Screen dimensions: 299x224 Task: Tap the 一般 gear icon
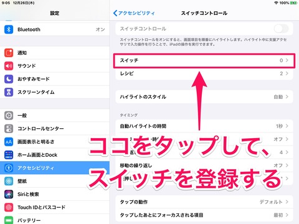pos(9,115)
